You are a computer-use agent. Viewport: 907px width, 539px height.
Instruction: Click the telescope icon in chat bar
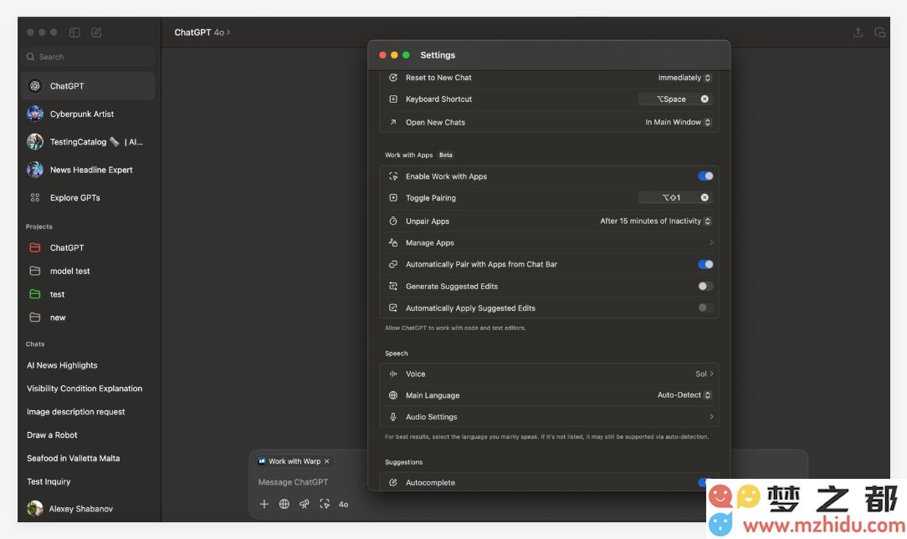305,505
